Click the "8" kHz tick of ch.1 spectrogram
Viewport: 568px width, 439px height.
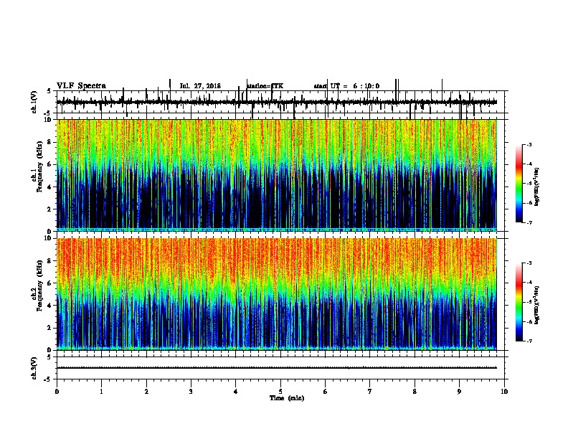click(x=50, y=142)
